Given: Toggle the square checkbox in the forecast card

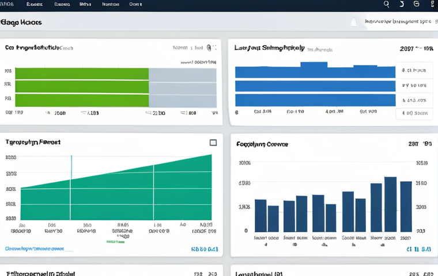Looking at the screenshot, I should pyautogui.click(x=213, y=143).
